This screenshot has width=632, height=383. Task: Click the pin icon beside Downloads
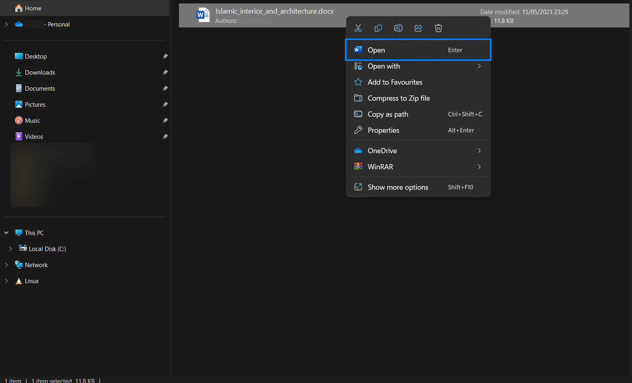point(165,73)
